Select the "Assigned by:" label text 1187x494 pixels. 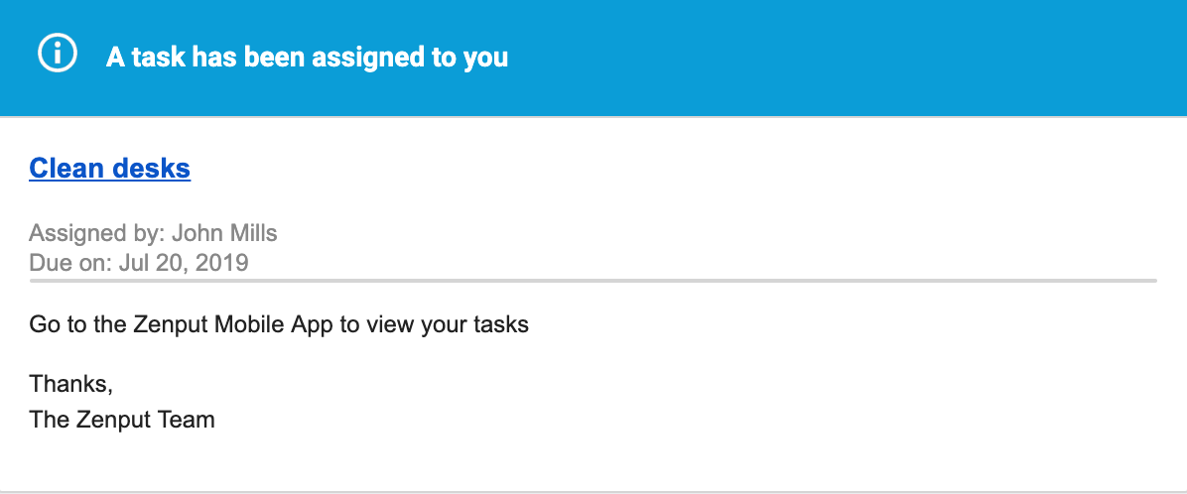[x=97, y=234]
